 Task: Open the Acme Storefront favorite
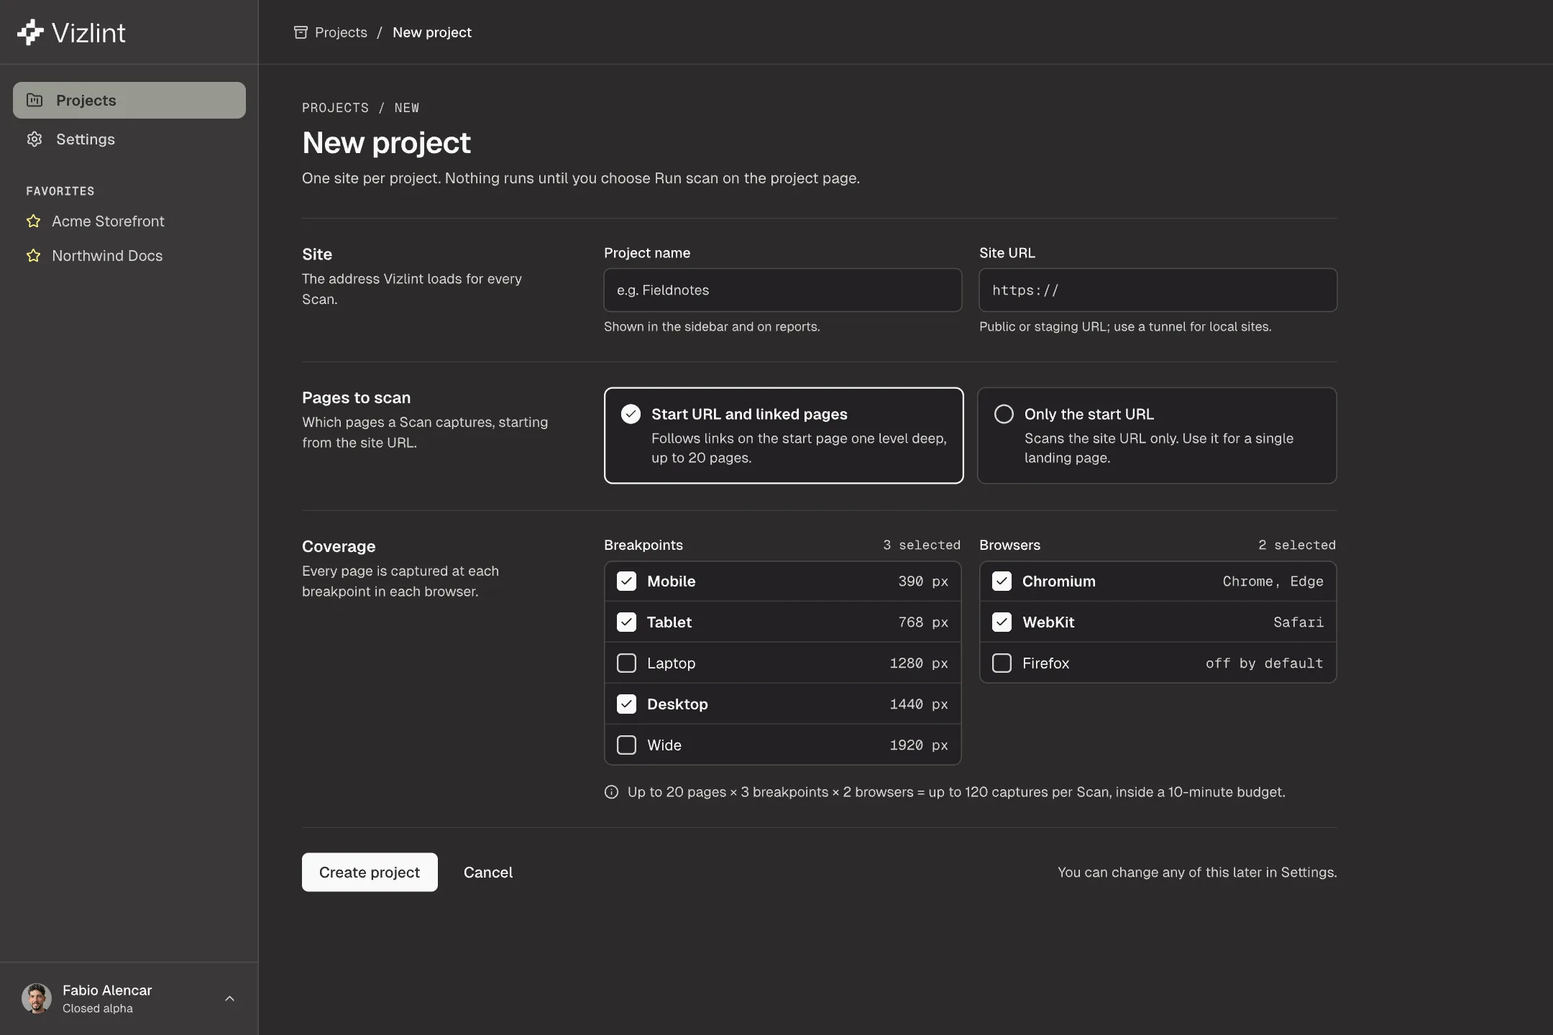[108, 221]
